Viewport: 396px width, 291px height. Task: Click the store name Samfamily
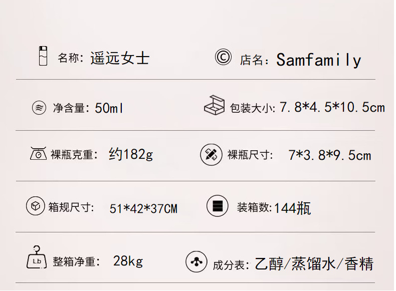[318, 60]
